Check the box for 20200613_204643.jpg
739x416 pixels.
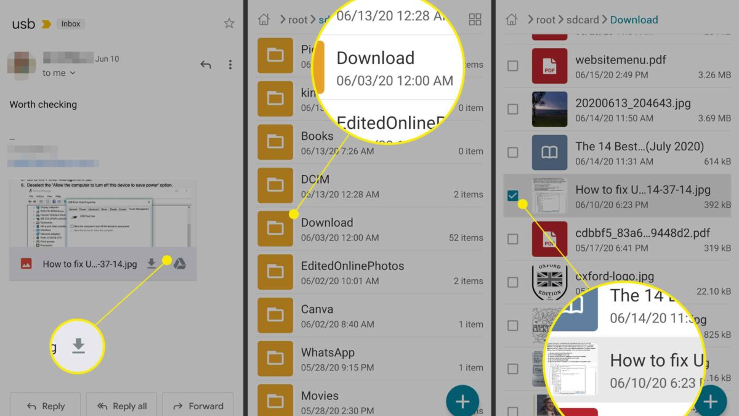(512, 109)
